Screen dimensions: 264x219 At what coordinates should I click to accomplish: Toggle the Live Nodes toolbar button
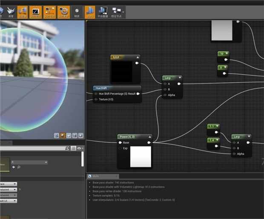[x=50, y=12]
